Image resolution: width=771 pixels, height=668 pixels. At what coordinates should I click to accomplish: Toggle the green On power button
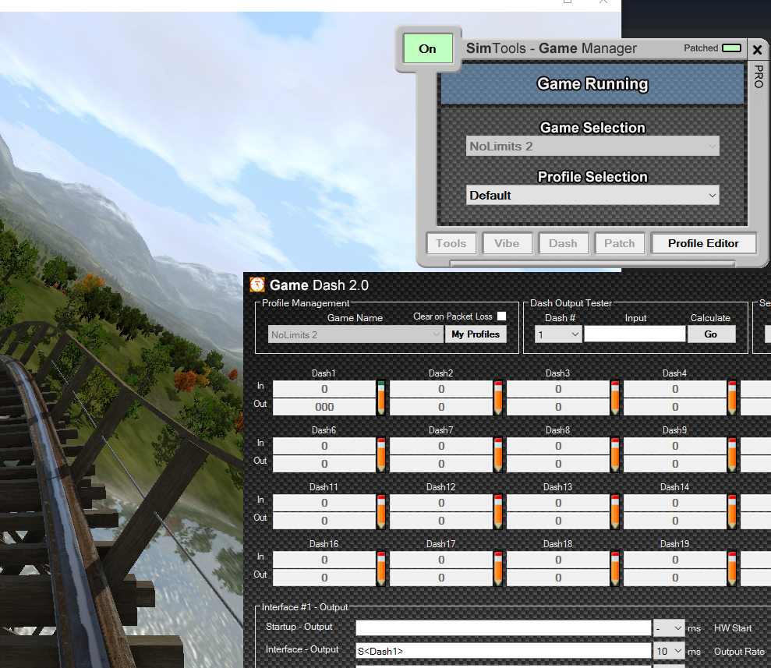pos(428,48)
